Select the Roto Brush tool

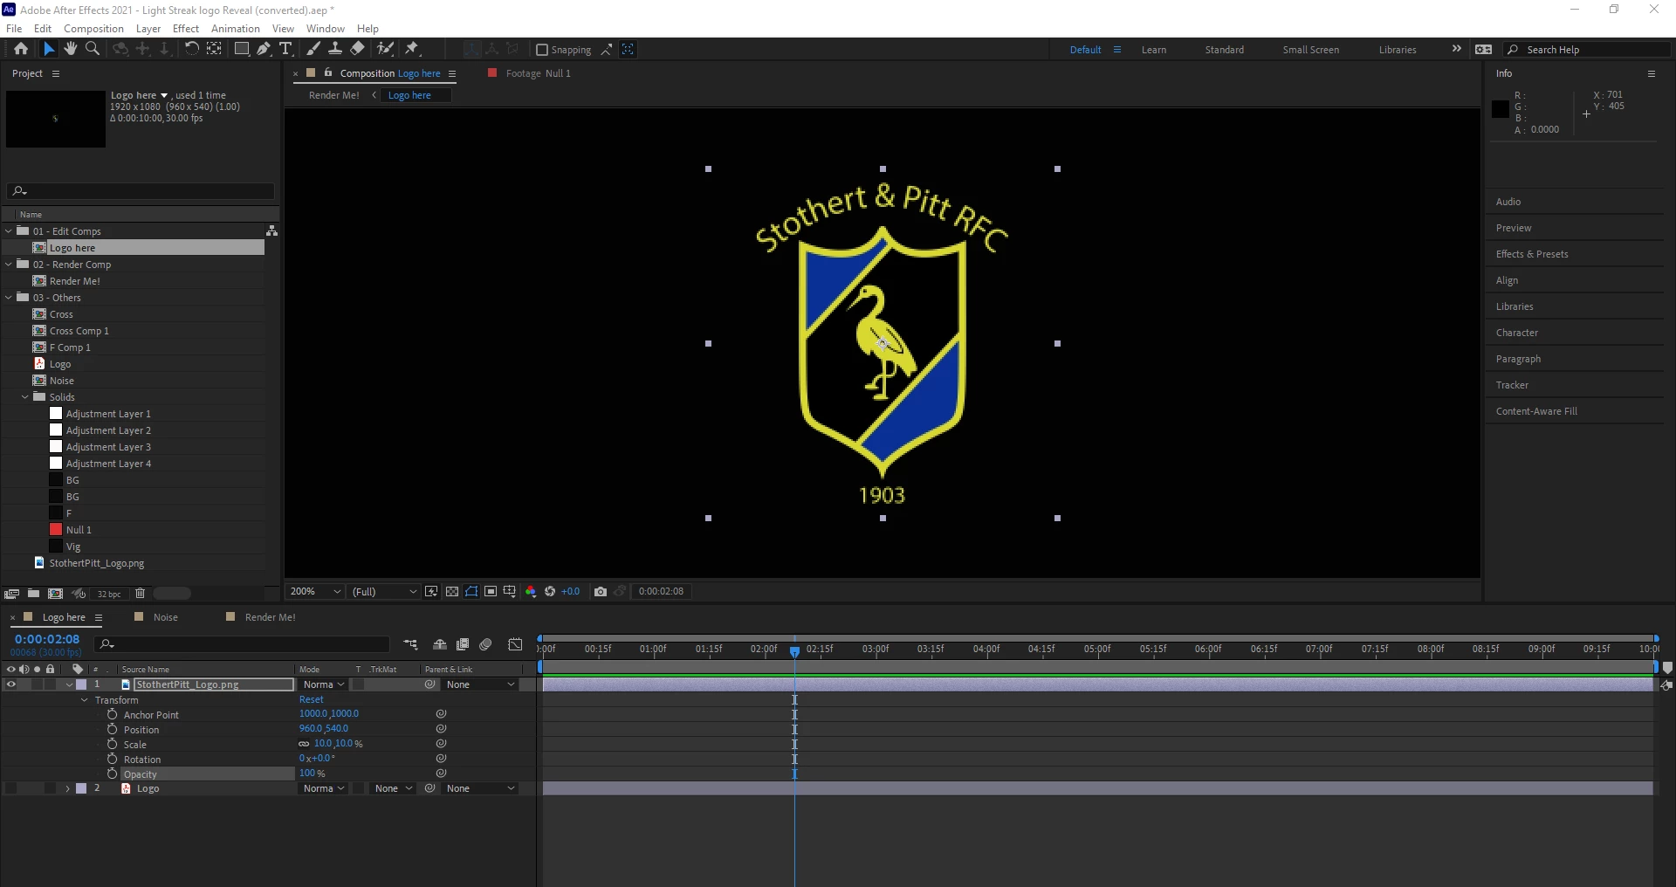(385, 49)
